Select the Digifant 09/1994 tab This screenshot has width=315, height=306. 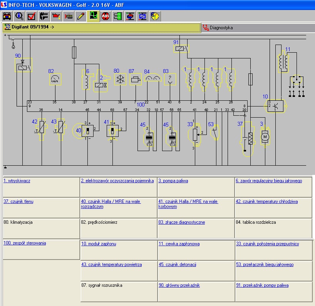(32, 28)
